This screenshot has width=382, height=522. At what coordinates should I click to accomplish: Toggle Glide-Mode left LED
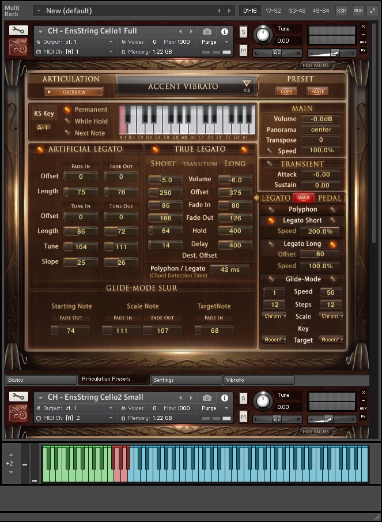point(271,279)
